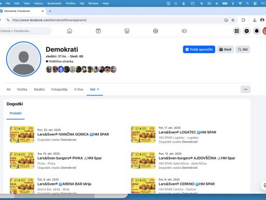Screen dimensions: 266x200
Task: Open the Marketplace storefront icon
Action: [127, 31]
